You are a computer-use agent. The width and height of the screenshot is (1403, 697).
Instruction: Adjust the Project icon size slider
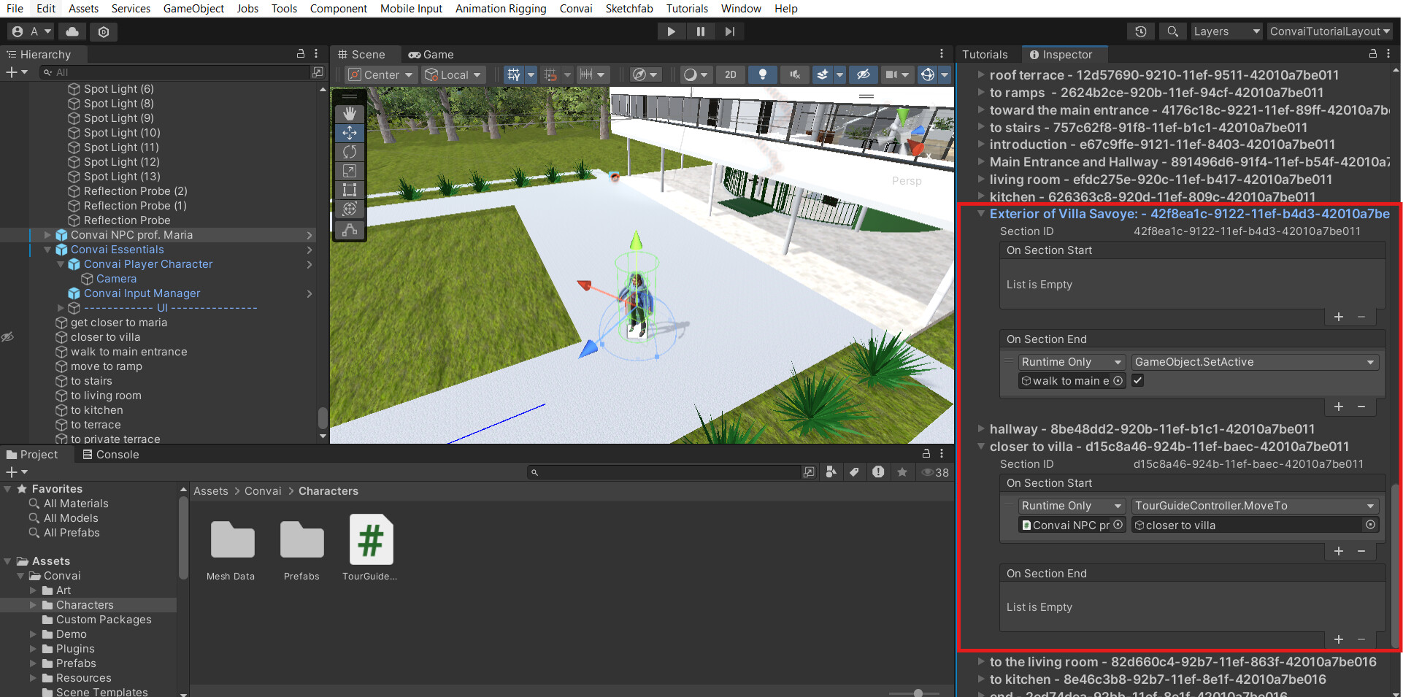pyautogui.click(x=917, y=693)
